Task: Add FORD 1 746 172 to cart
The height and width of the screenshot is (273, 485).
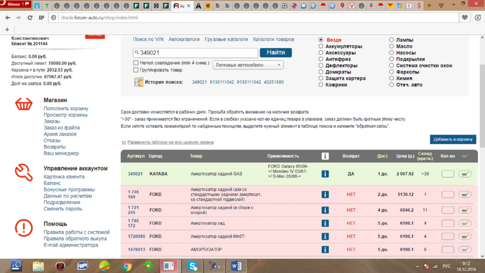Action: click(x=464, y=223)
